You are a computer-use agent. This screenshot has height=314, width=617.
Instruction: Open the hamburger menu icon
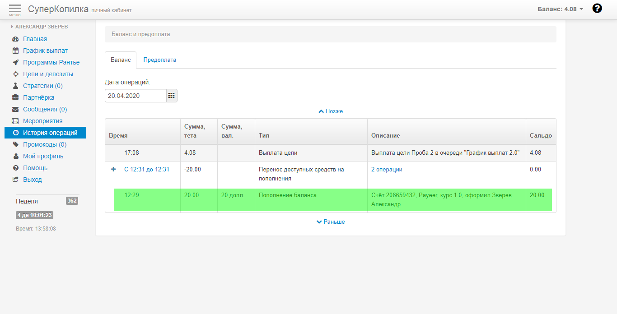pos(15,9)
